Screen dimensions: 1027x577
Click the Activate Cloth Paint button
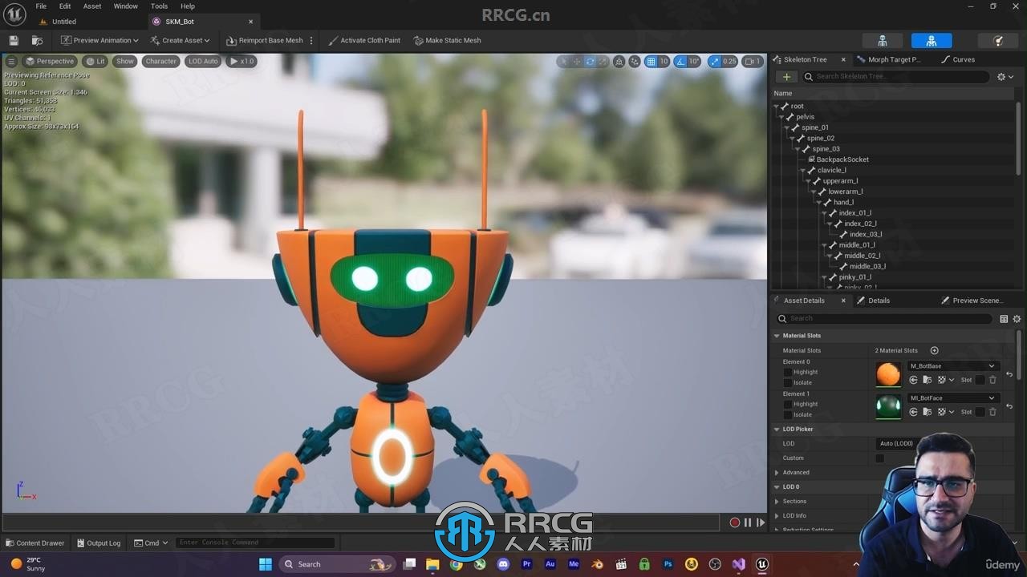click(x=364, y=40)
